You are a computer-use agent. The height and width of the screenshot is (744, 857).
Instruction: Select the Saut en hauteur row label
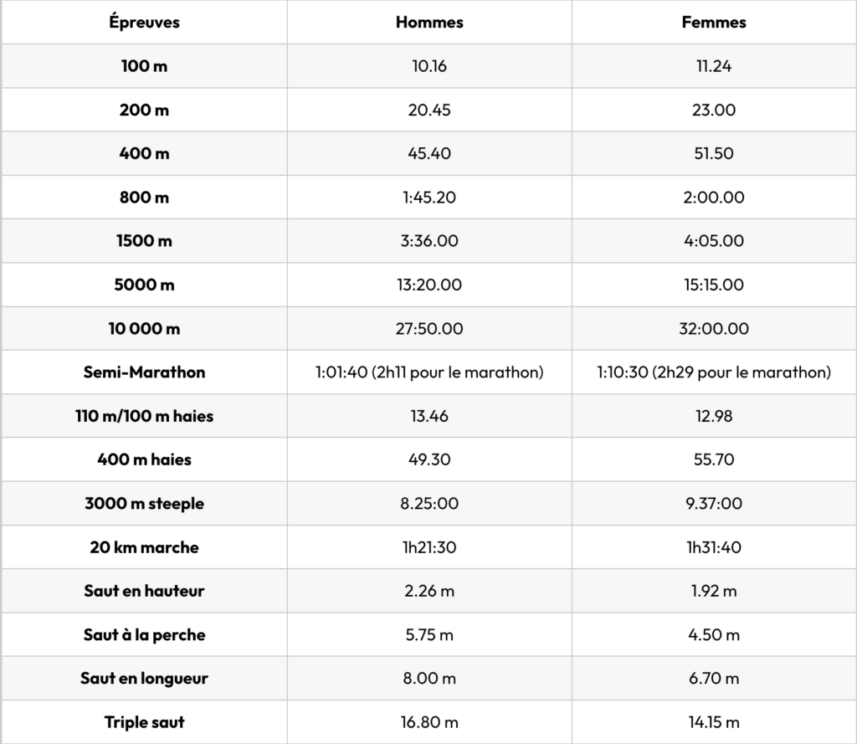click(144, 591)
